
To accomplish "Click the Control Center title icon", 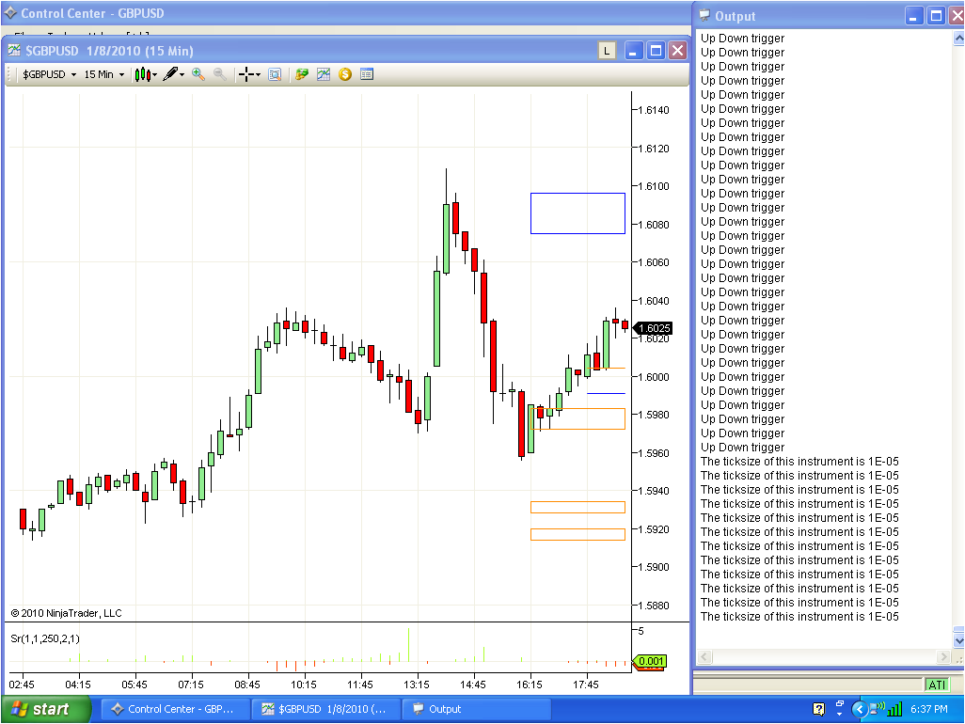I will [x=9, y=13].
